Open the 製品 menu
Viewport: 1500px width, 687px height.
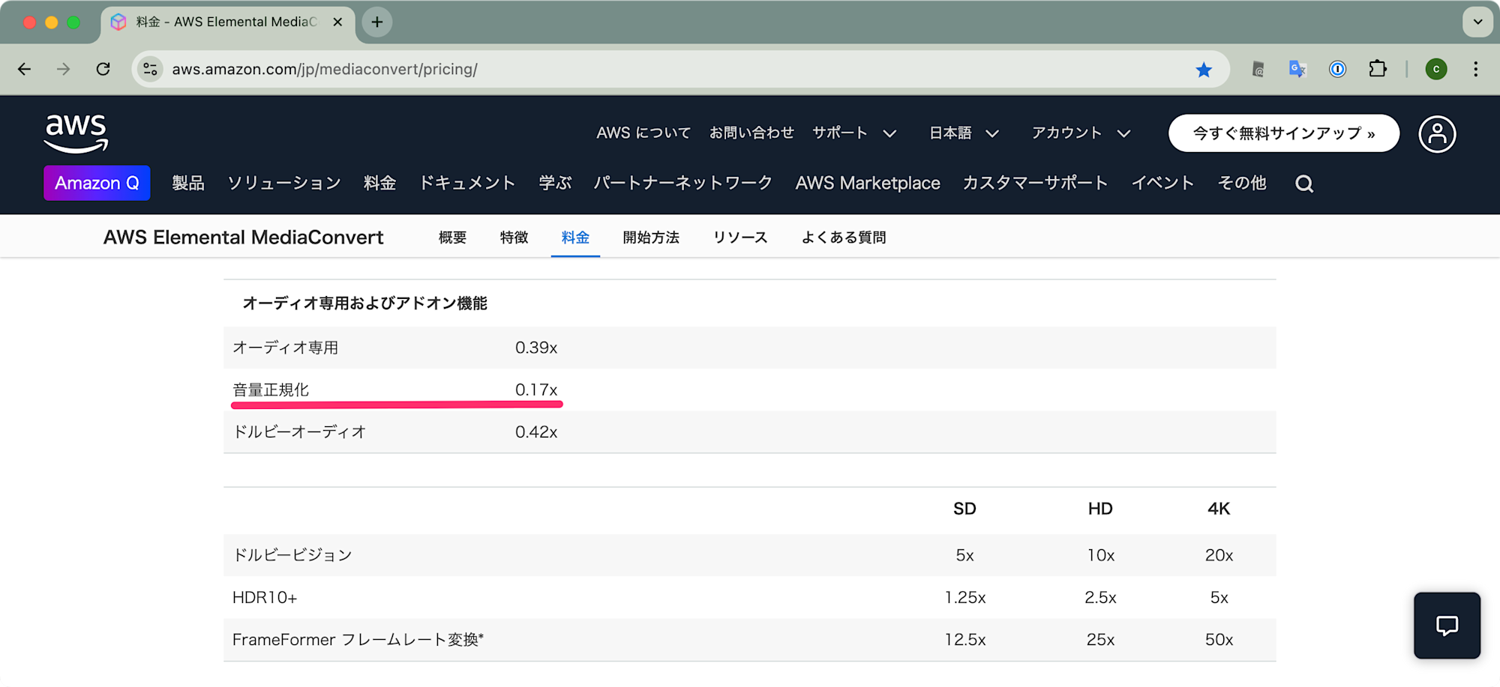tap(188, 183)
